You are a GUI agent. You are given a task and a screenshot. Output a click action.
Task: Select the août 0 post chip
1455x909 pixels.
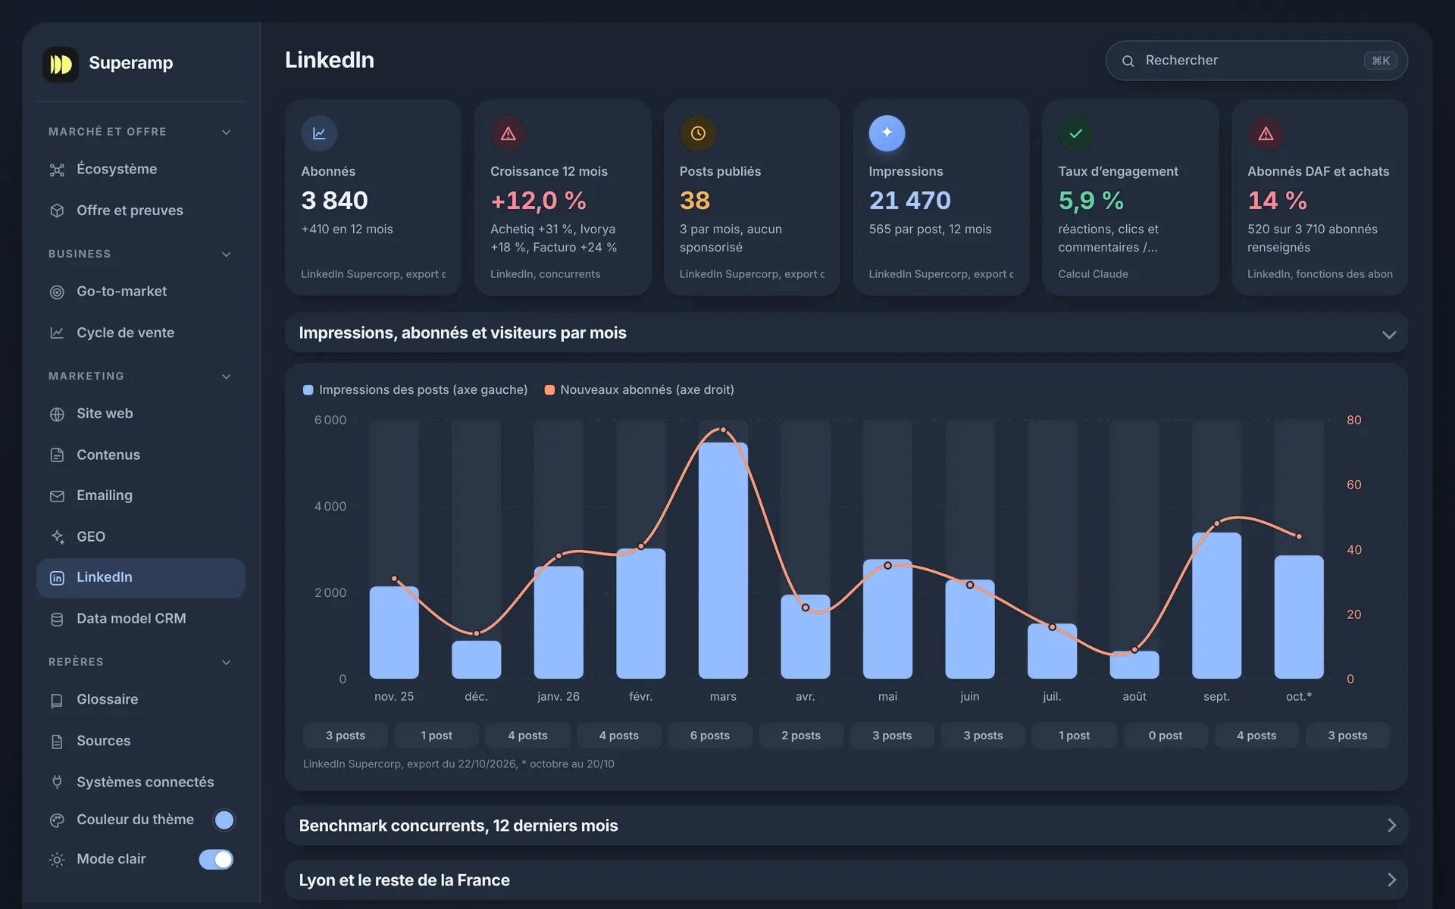(1165, 736)
